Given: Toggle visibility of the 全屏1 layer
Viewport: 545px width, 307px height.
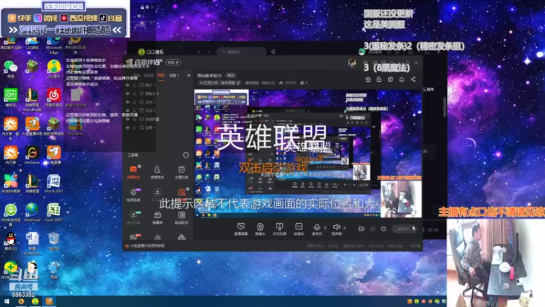Looking at the screenshot, I should pos(127,128).
